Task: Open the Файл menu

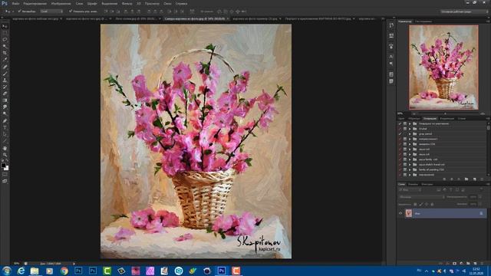Action: click(x=15, y=4)
